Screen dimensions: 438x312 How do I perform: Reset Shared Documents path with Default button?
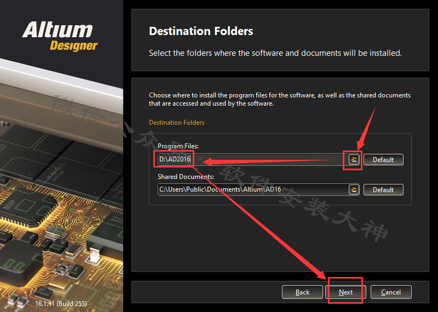click(x=383, y=189)
